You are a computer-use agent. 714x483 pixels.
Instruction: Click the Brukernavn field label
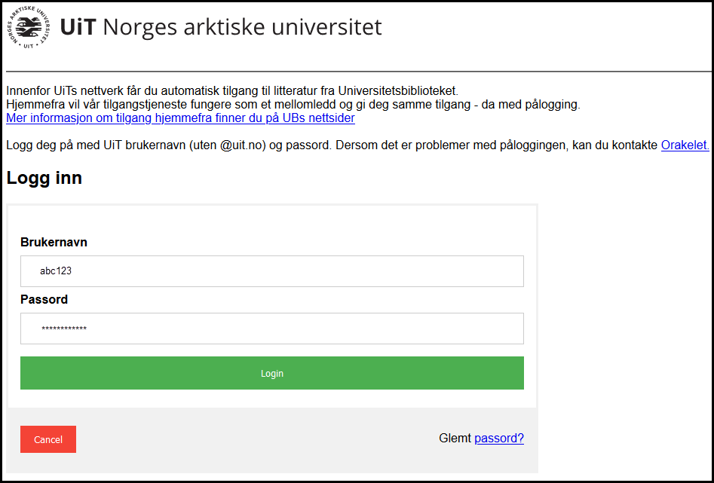[54, 243]
